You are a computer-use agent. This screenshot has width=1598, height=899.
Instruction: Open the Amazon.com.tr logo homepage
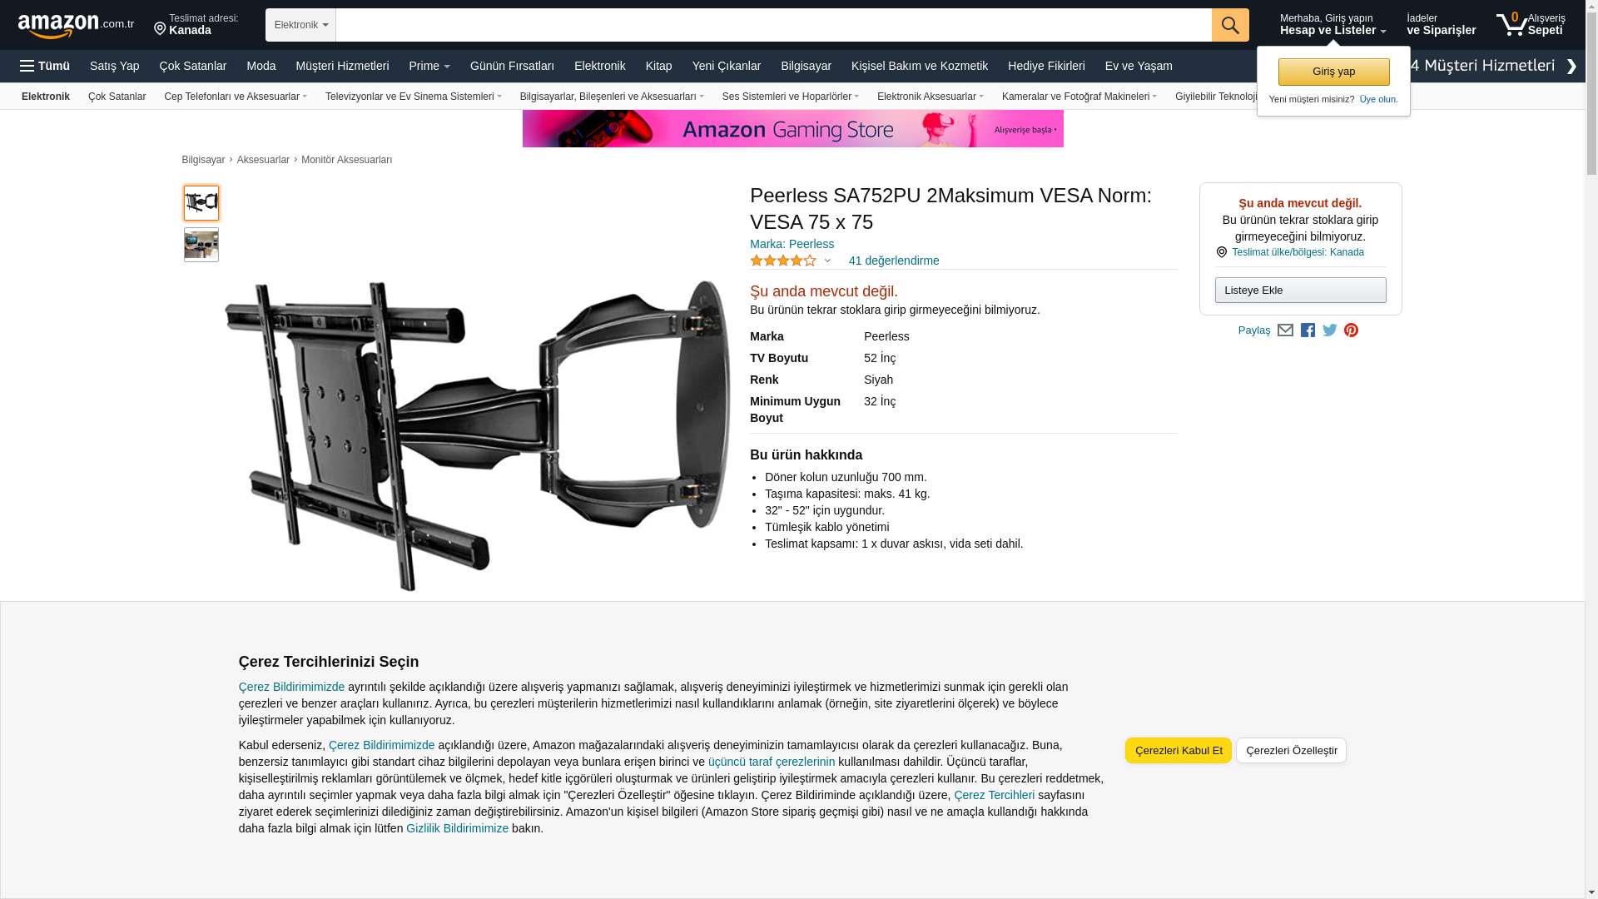76,26
